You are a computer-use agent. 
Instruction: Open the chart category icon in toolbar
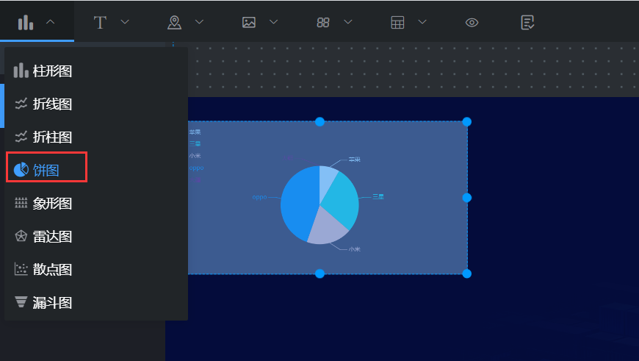[x=25, y=23]
